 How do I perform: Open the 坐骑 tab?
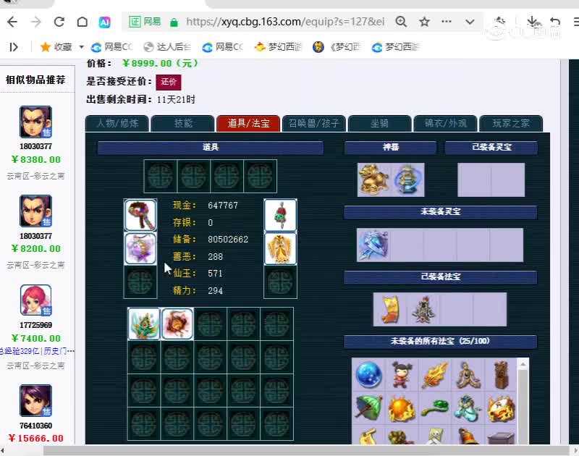[x=379, y=123]
